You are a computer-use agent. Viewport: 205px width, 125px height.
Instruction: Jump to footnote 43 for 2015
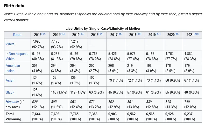82,34
